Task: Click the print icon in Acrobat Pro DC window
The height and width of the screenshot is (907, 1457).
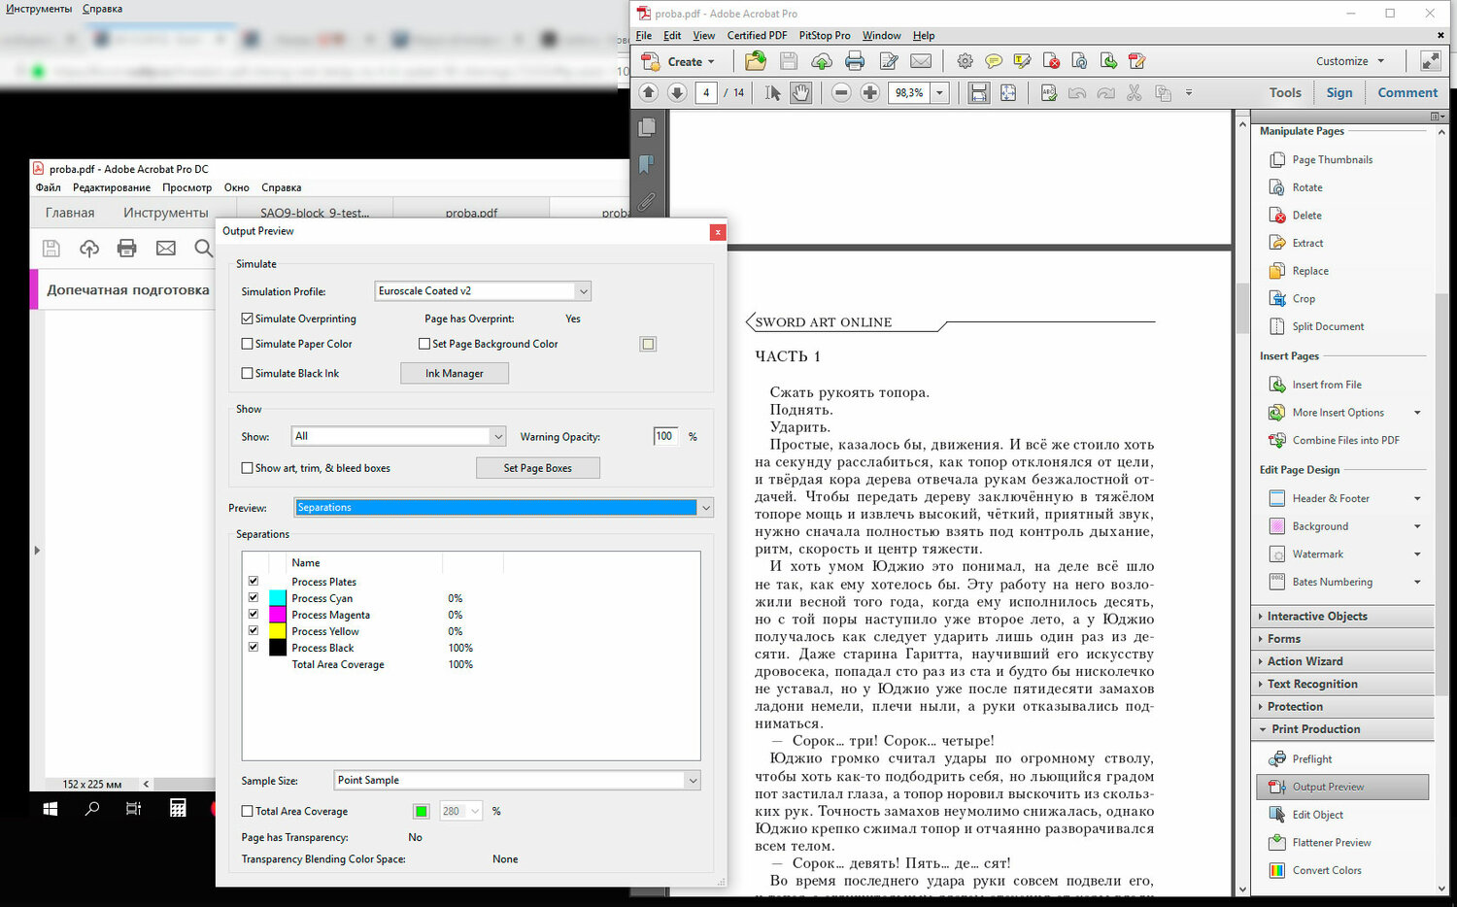Action: [x=127, y=249]
